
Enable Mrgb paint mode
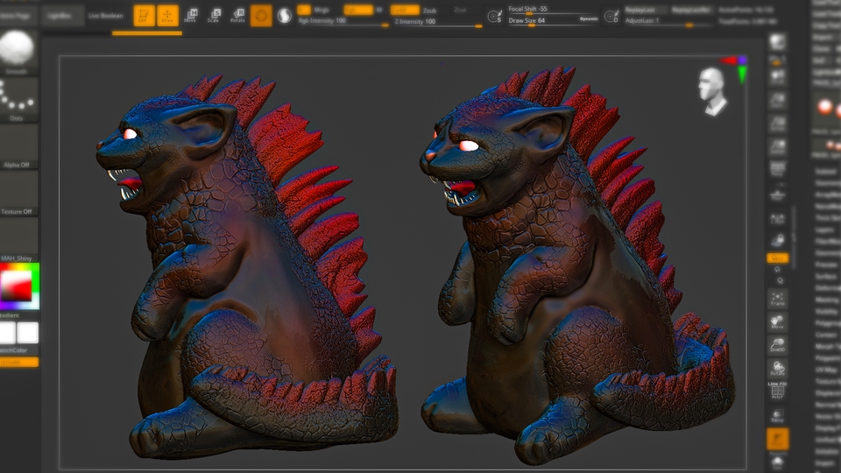pyautogui.click(x=321, y=10)
